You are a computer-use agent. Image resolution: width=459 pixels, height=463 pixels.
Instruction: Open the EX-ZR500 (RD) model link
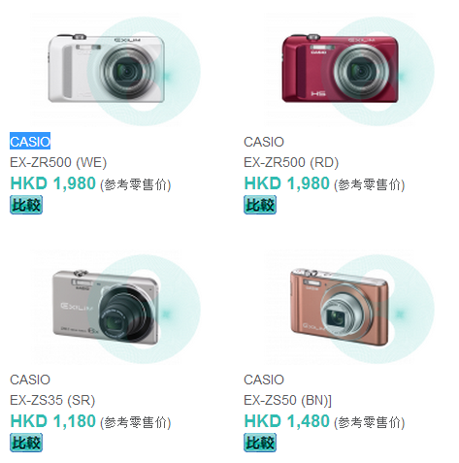tap(291, 162)
